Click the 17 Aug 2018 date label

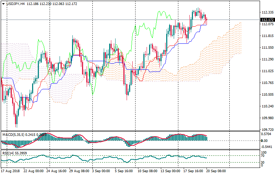point(10,171)
